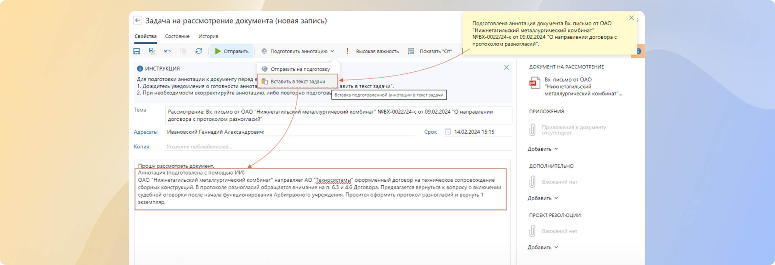Image resolution: width=775 pixels, height=265 pixels.
Task: Click inside the task text with annotation
Action: (x=321, y=189)
